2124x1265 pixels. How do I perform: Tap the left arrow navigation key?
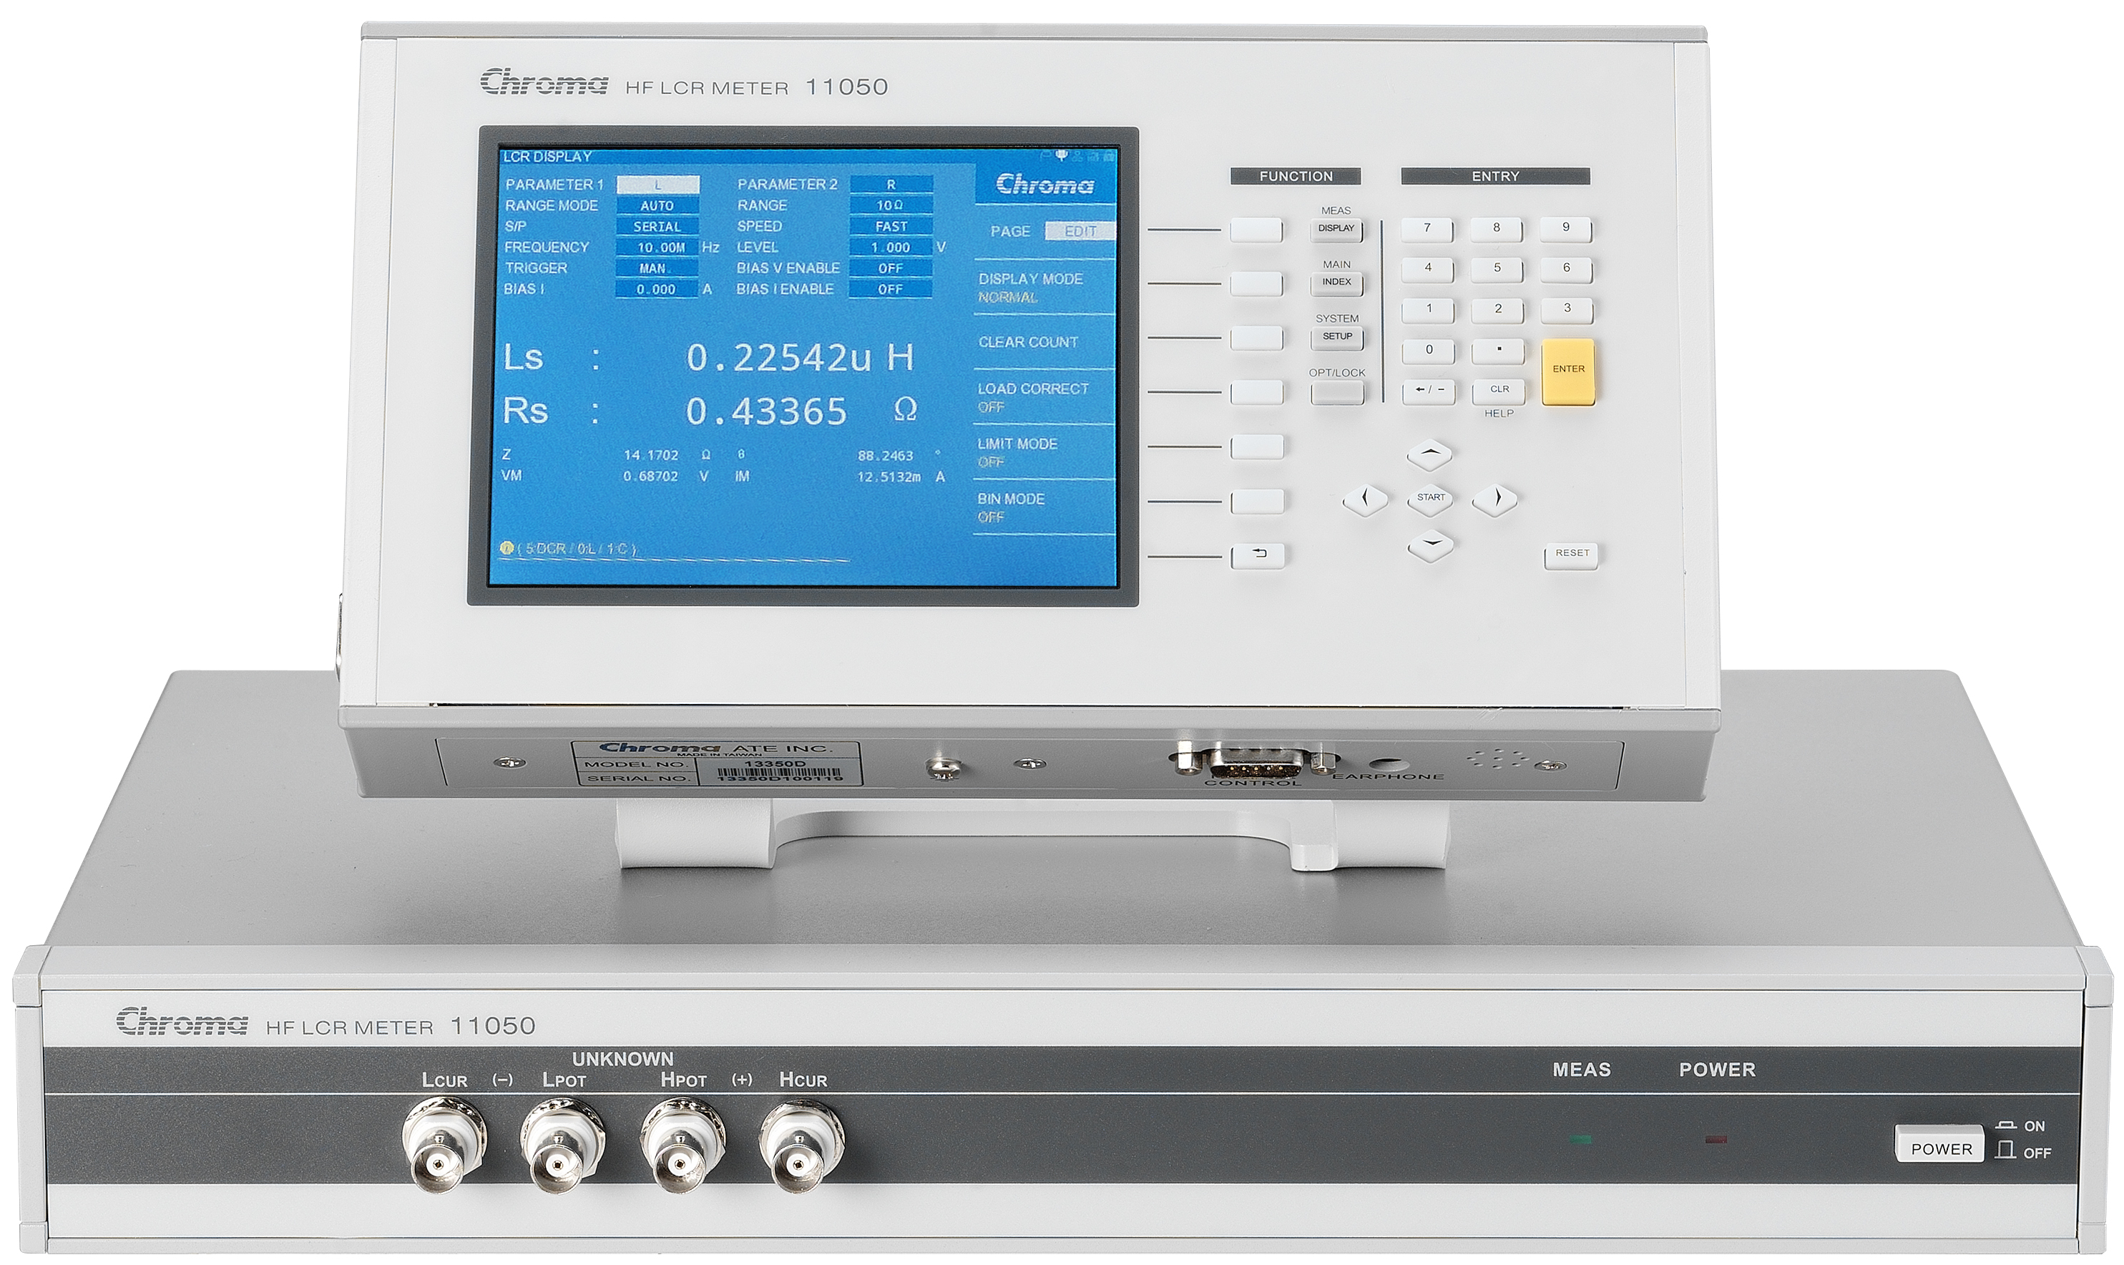[x=1364, y=499]
